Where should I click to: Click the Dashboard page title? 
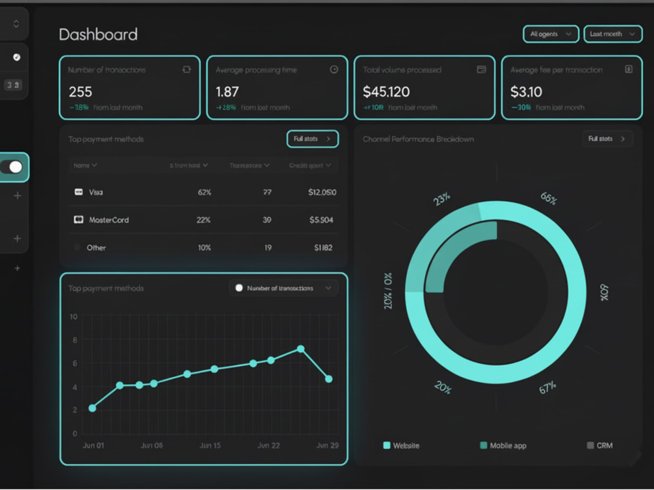click(98, 34)
